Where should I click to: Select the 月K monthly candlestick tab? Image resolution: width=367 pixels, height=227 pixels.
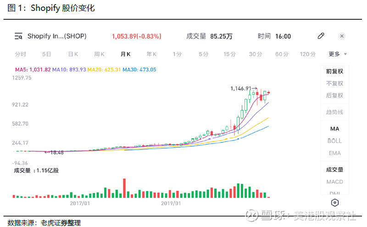[125, 54]
